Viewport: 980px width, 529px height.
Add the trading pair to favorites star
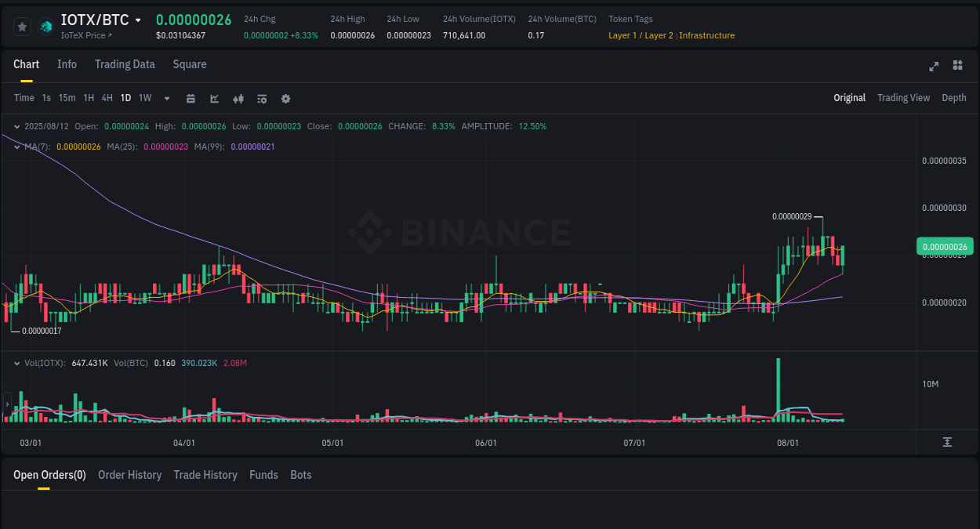click(22, 26)
